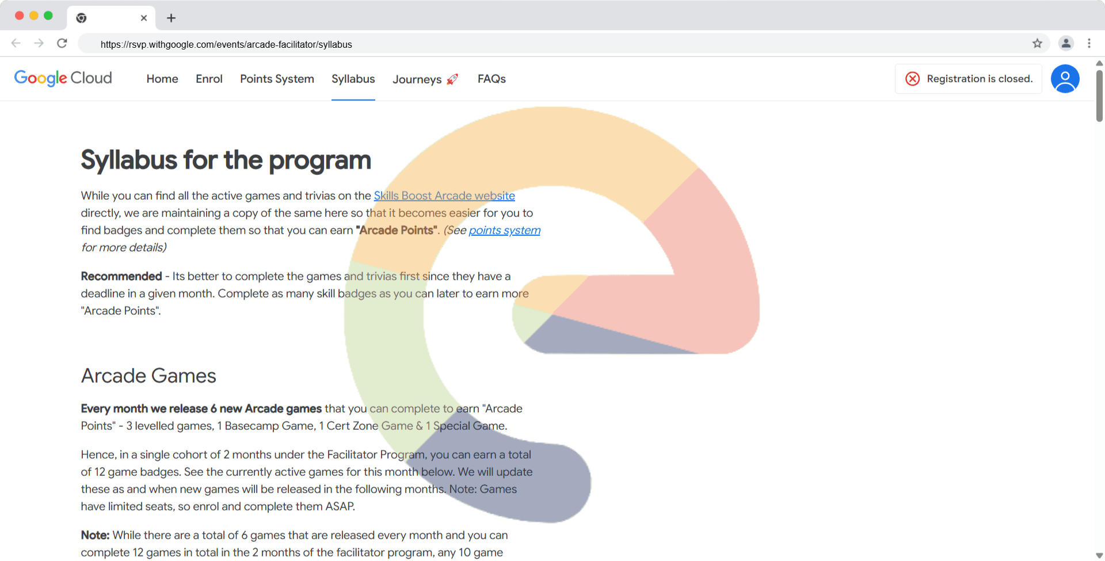The height and width of the screenshot is (561, 1105).
Task: Click the macOS yellow minimize window button
Action: coord(34,16)
